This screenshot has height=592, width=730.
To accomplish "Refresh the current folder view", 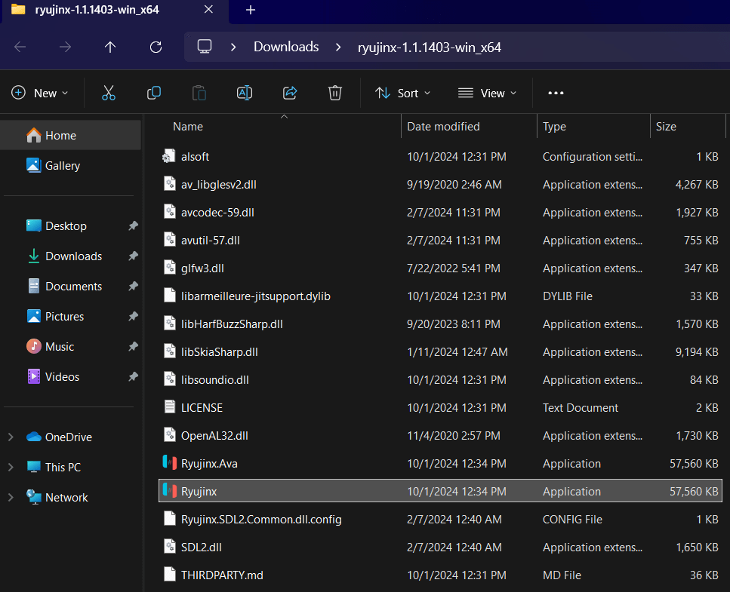I will coord(156,47).
